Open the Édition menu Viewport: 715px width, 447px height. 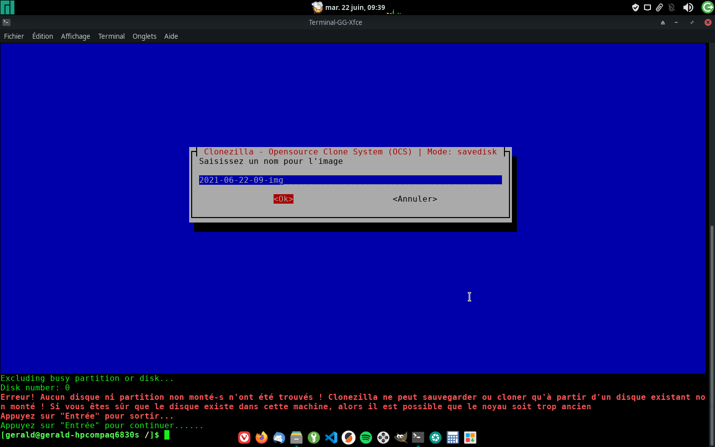point(43,36)
